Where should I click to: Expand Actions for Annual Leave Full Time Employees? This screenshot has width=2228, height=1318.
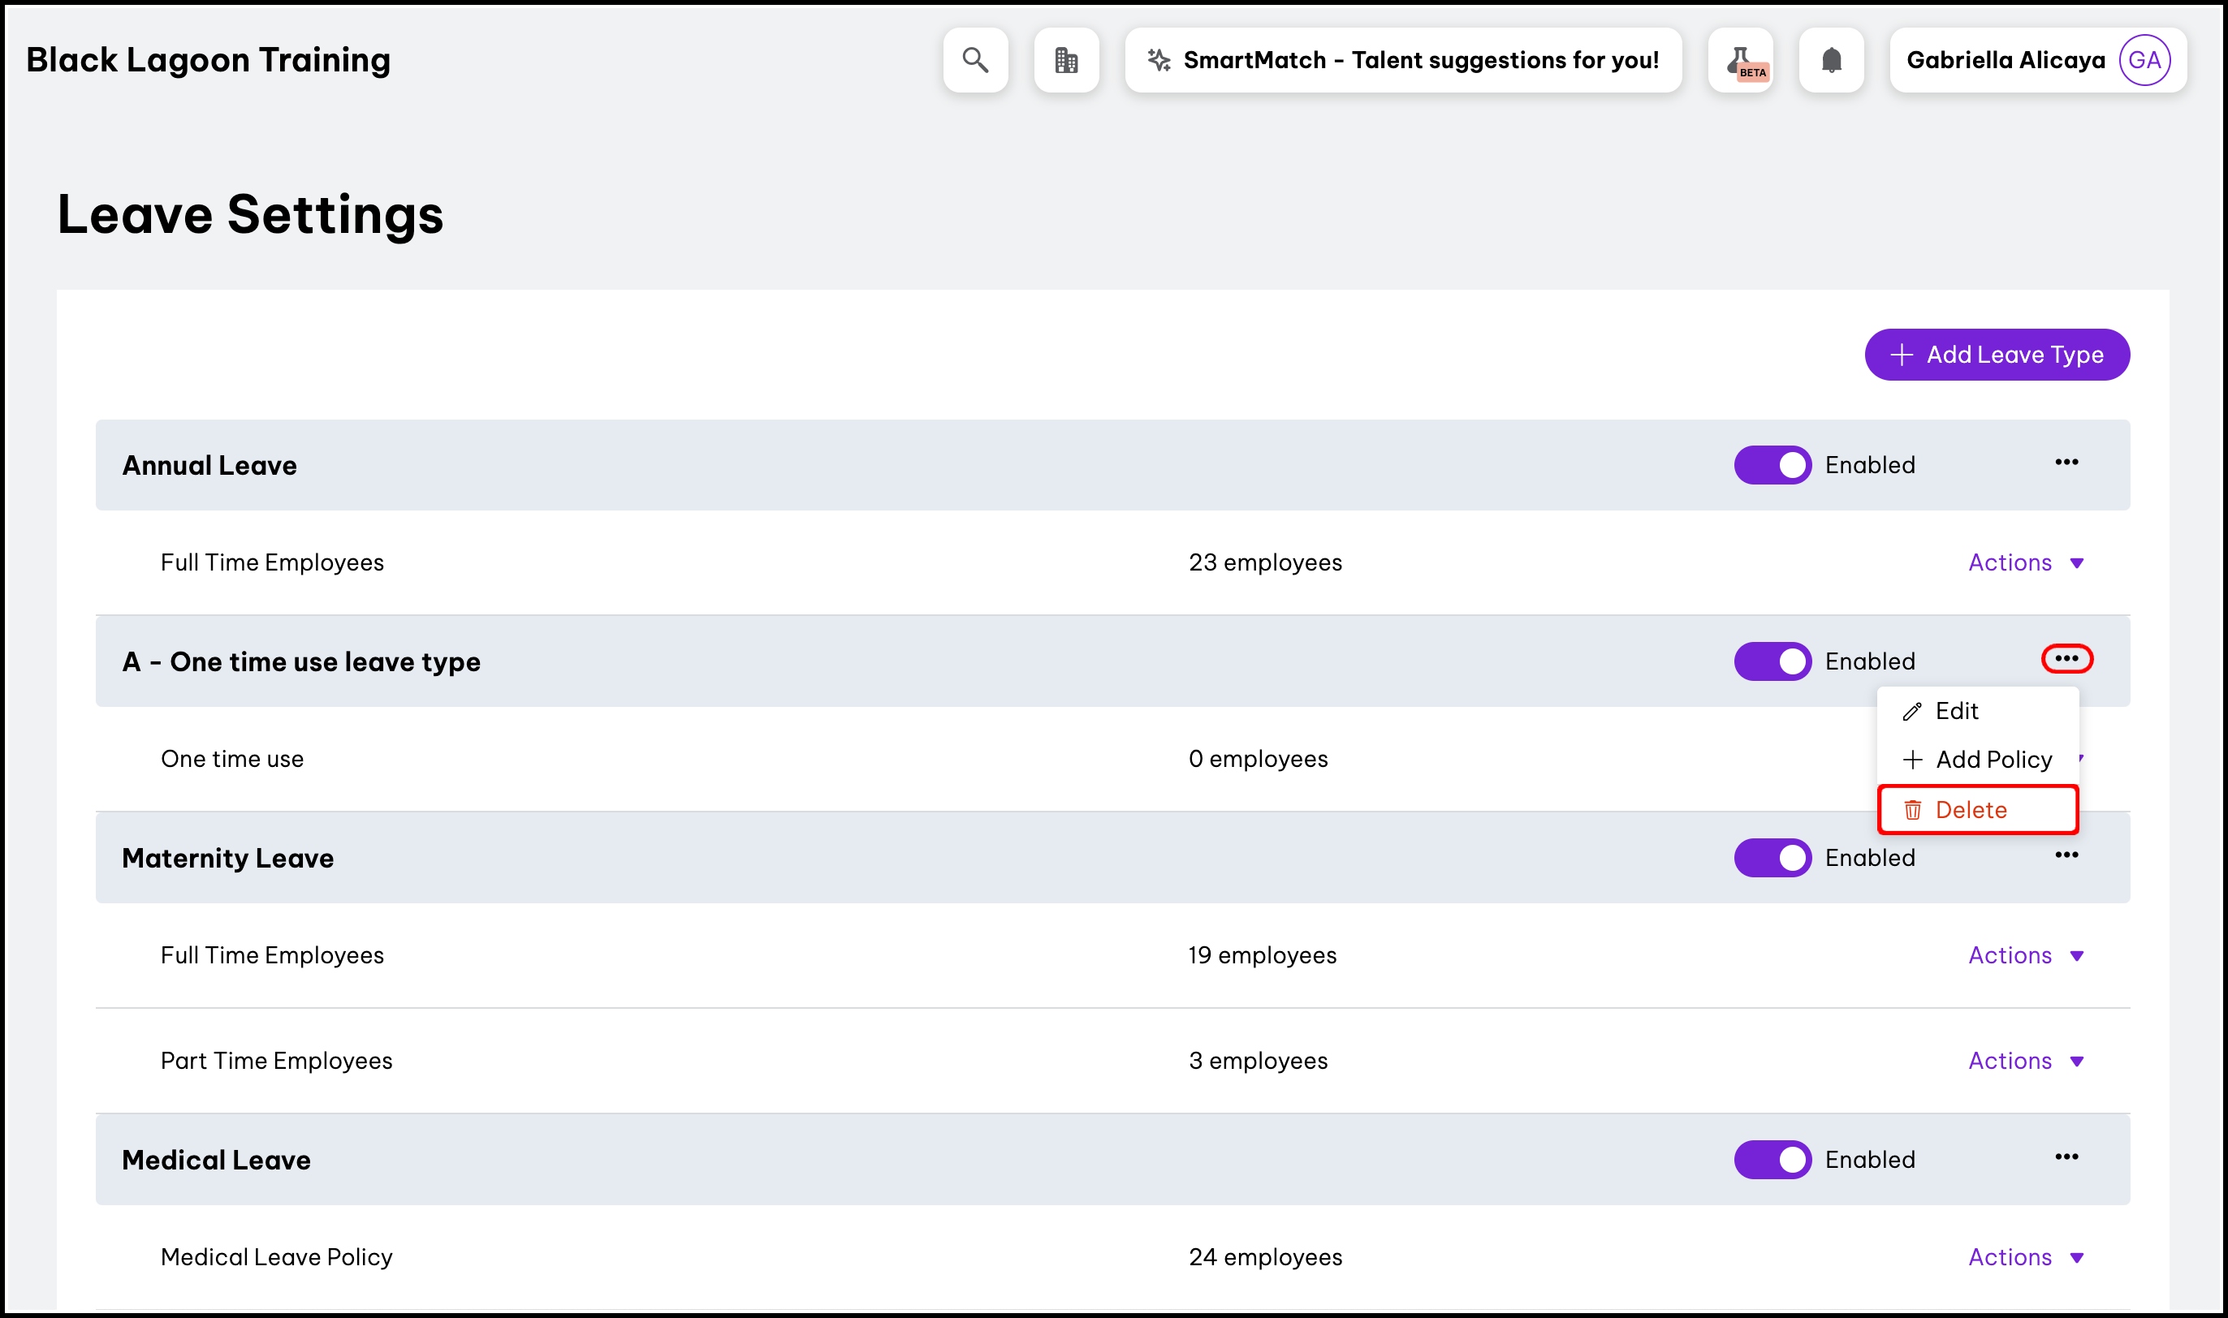tap(2024, 562)
